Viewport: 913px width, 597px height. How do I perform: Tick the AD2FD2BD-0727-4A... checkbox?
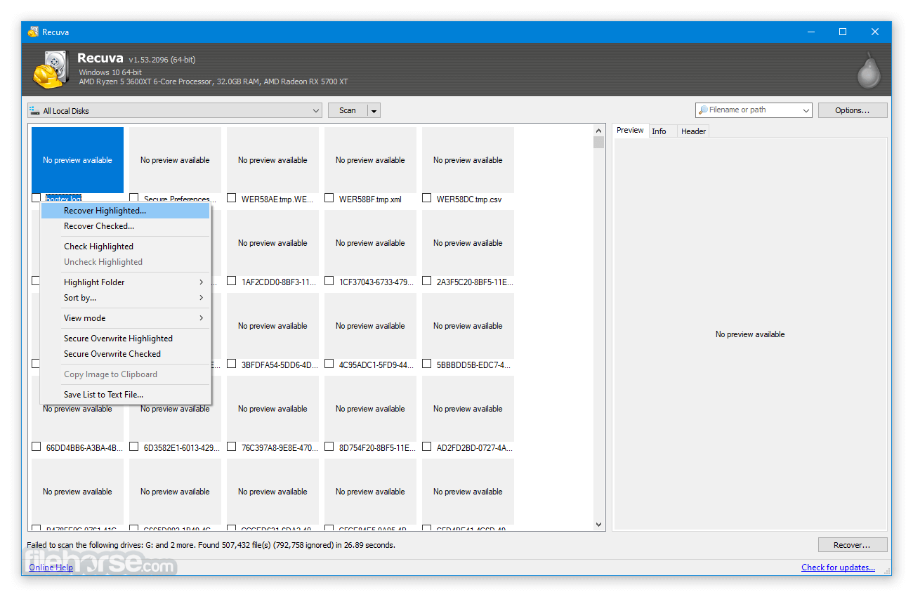pos(427,447)
